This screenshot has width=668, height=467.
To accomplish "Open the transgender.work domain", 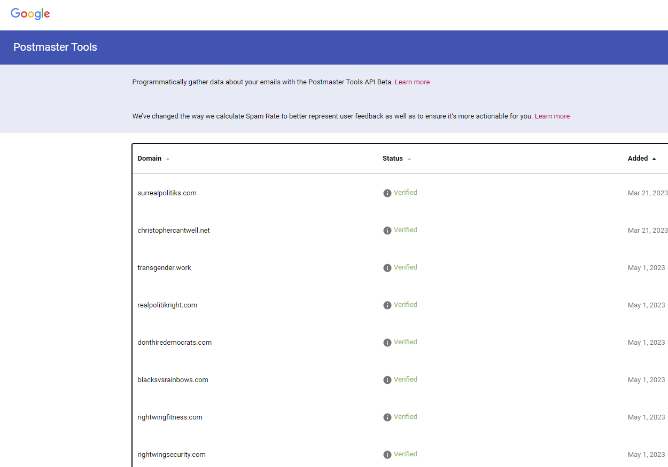I will (x=164, y=268).
